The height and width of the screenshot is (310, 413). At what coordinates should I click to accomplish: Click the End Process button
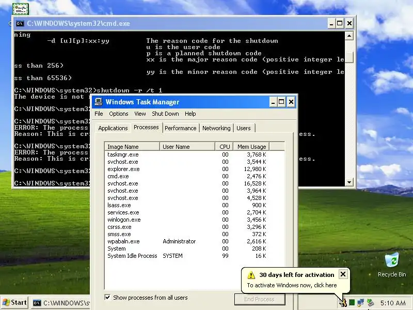(x=260, y=299)
